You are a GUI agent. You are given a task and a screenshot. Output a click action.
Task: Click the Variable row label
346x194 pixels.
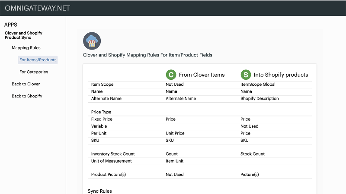[x=99, y=126]
